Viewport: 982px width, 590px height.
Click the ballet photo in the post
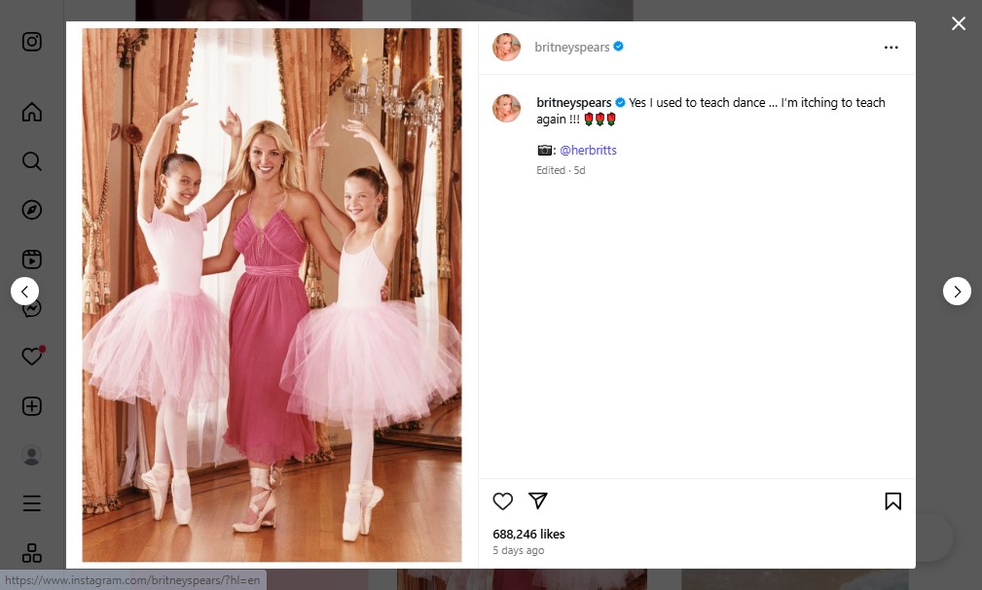(272, 295)
